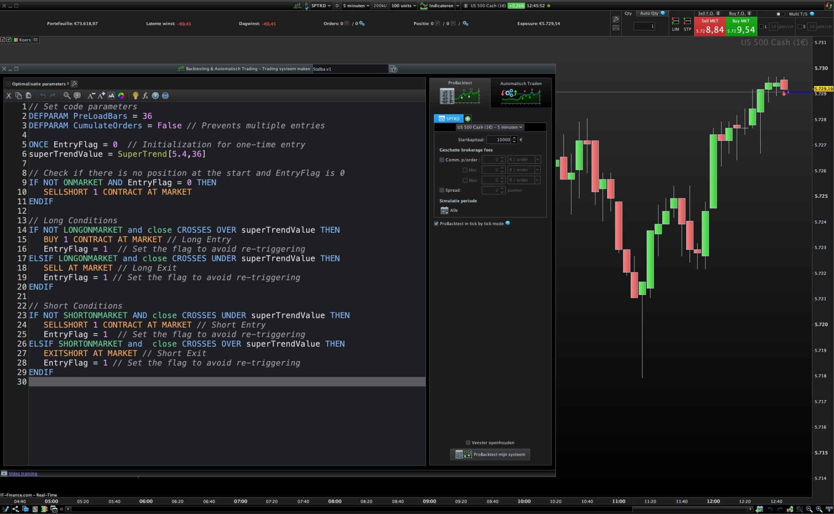834x514 pixels.
Task: Click the printer icon in editor toolbar
Action: tap(165, 96)
